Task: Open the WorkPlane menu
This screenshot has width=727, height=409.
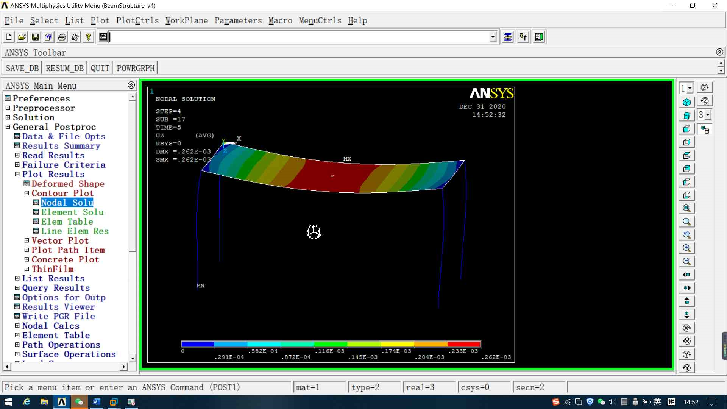Action: pyautogui.click(x=186, y=20)
